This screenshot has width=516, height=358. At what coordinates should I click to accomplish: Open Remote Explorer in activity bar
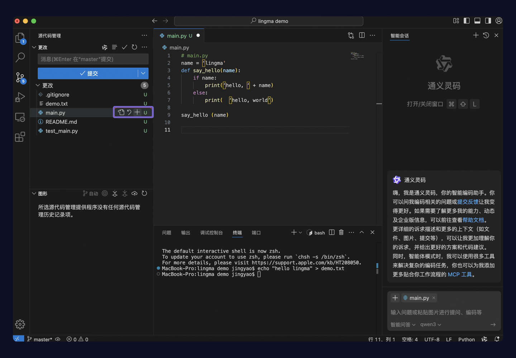20,117
